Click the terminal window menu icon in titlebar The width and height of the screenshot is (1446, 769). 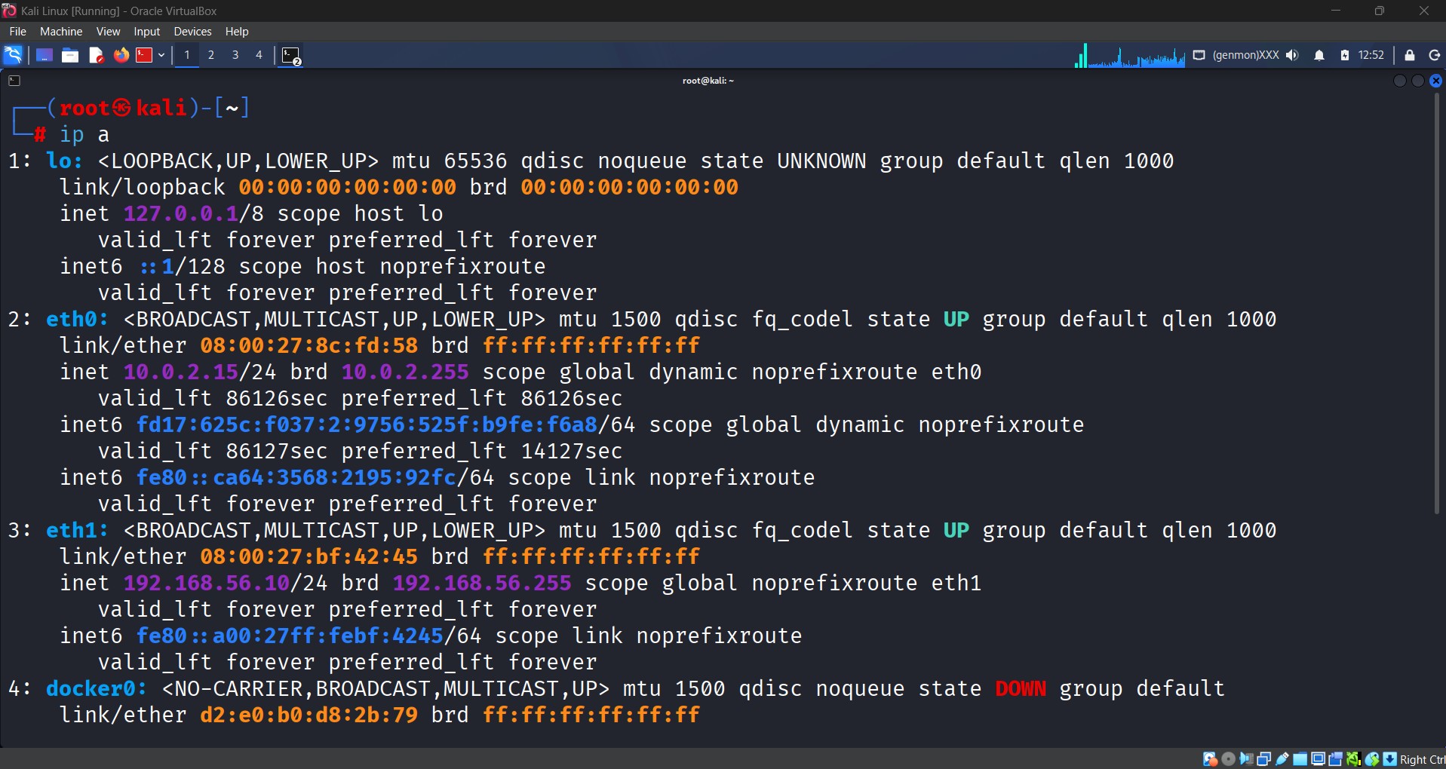point(14,81)
